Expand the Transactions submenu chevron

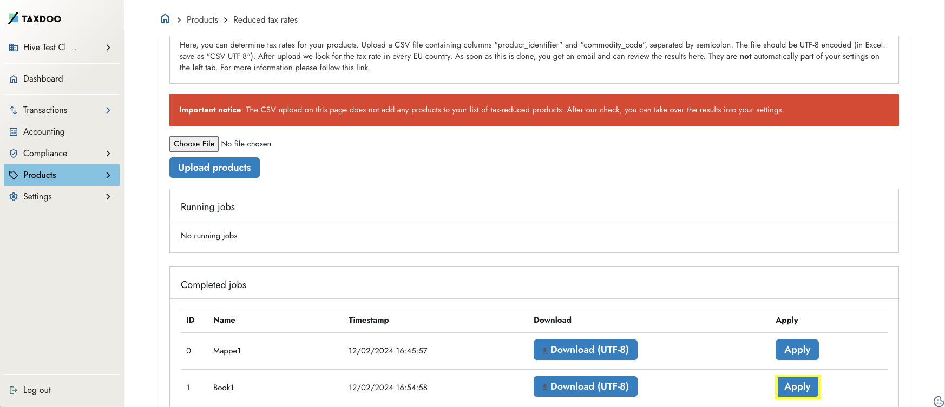pyautogui.click(x=108, y=110)
